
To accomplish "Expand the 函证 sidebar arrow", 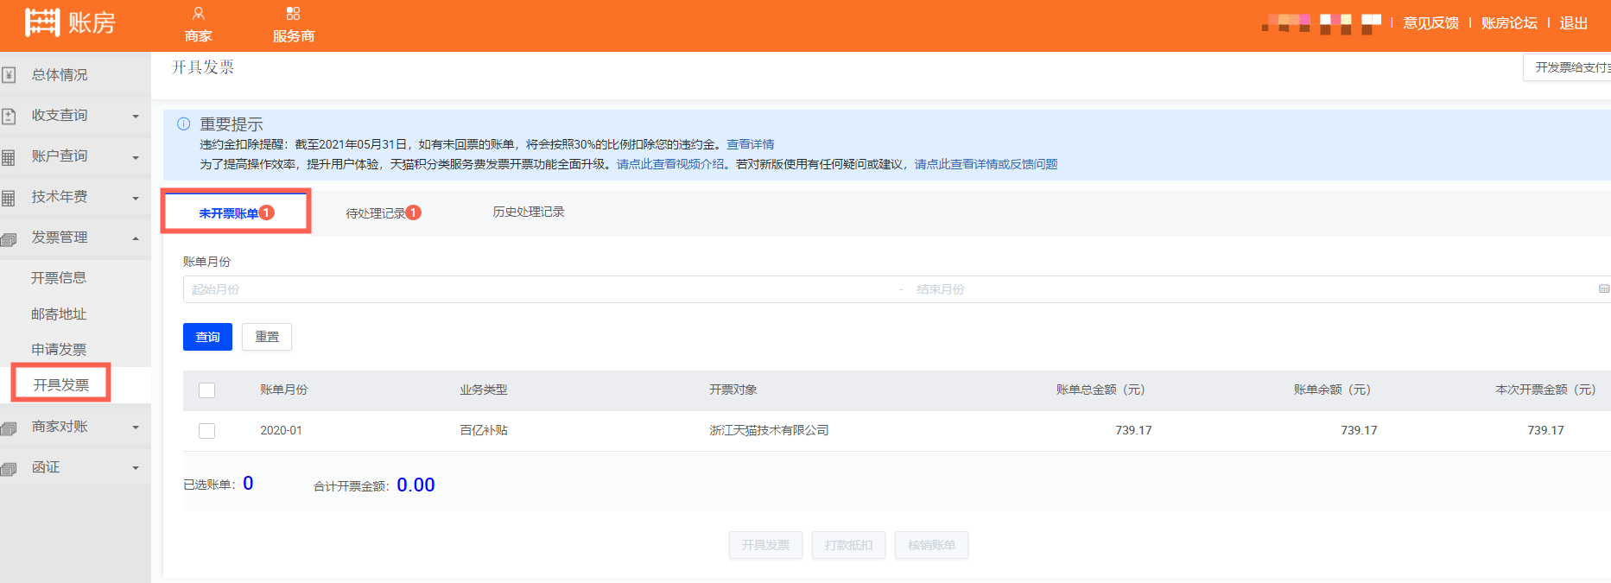I will [136, 468].
